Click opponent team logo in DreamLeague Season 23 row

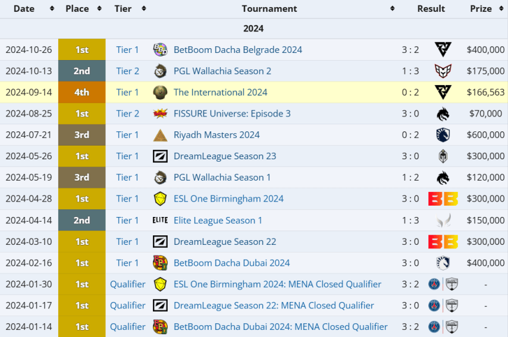[x=443, y=156]
